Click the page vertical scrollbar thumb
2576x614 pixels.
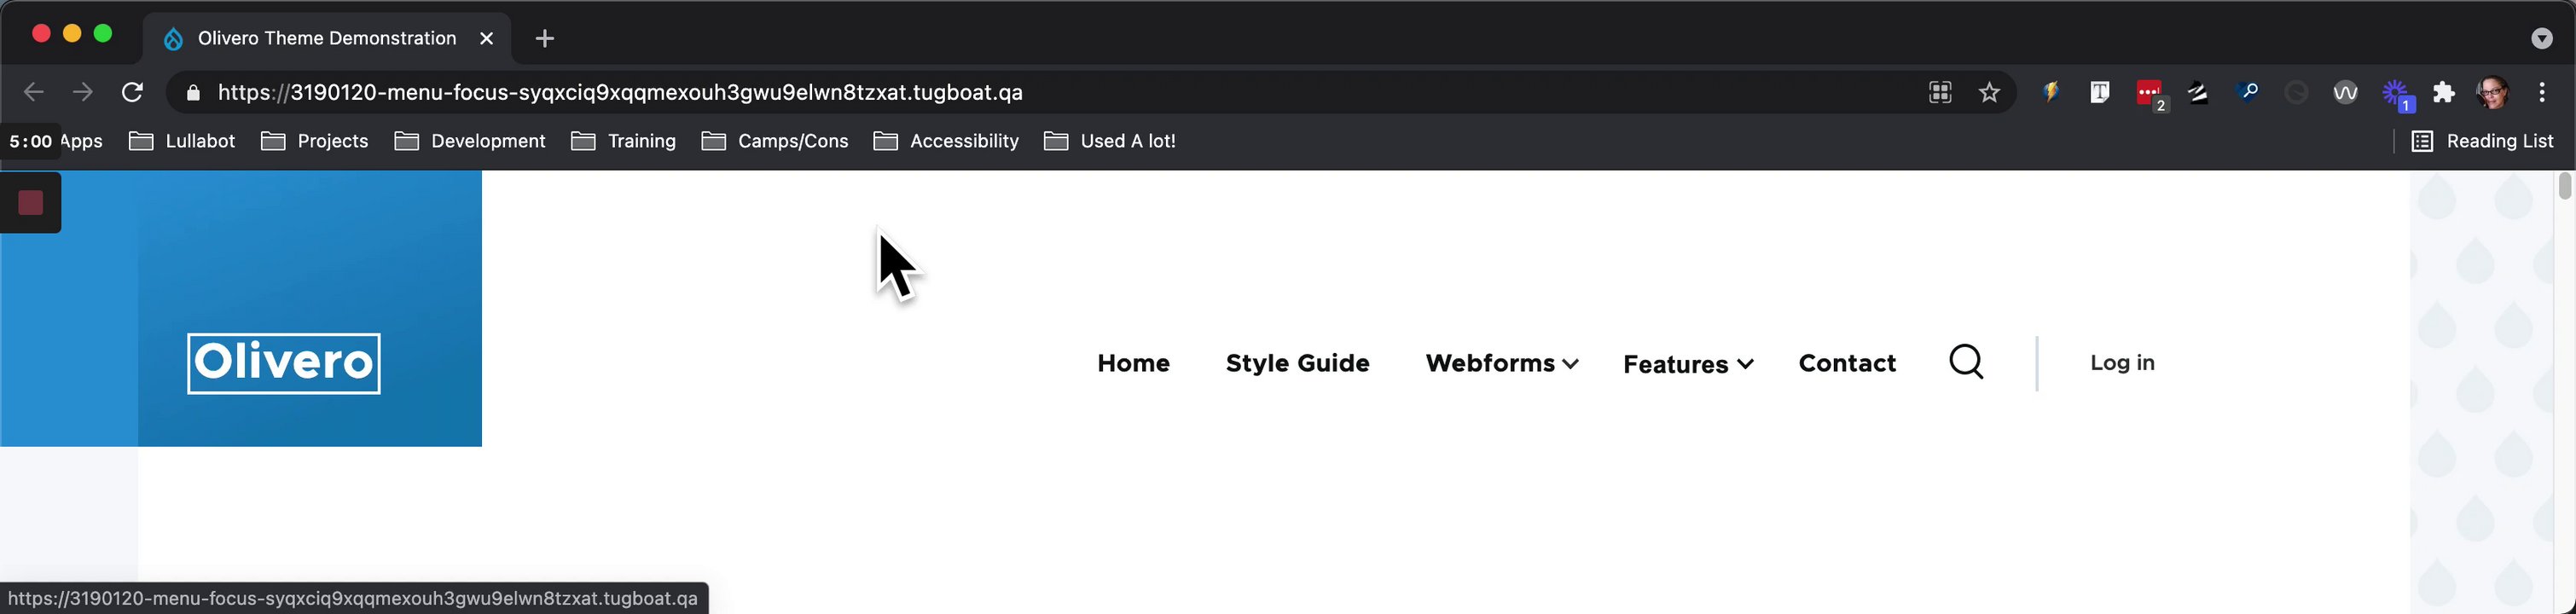pos(2564,186)
